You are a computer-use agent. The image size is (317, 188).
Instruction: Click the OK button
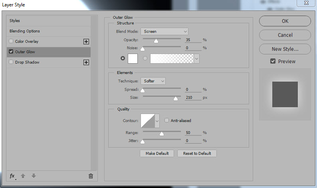pyautogui.click(x=285, y=21)
